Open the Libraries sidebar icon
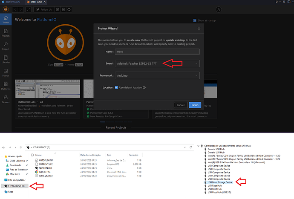Viewport: 294px width, 199px height. (6, 59)
